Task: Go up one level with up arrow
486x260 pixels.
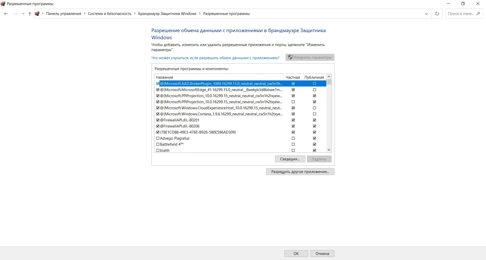Action: (30, 14)
